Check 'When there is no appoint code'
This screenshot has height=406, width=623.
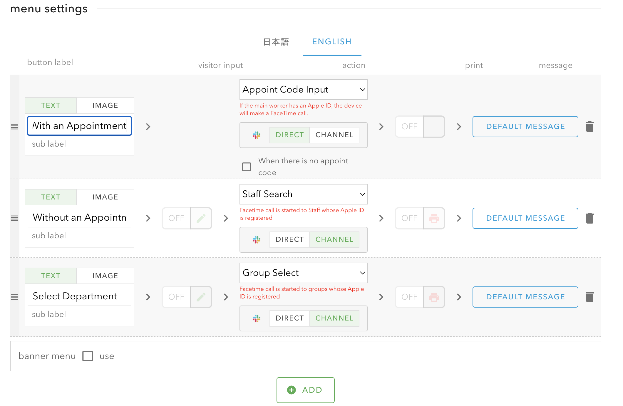coord(247,167)
